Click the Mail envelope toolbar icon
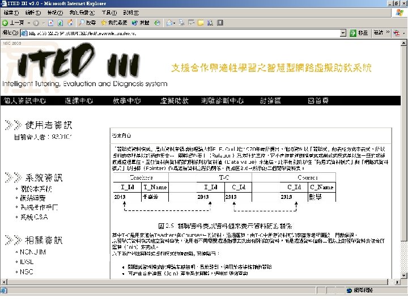 point(169,23)
